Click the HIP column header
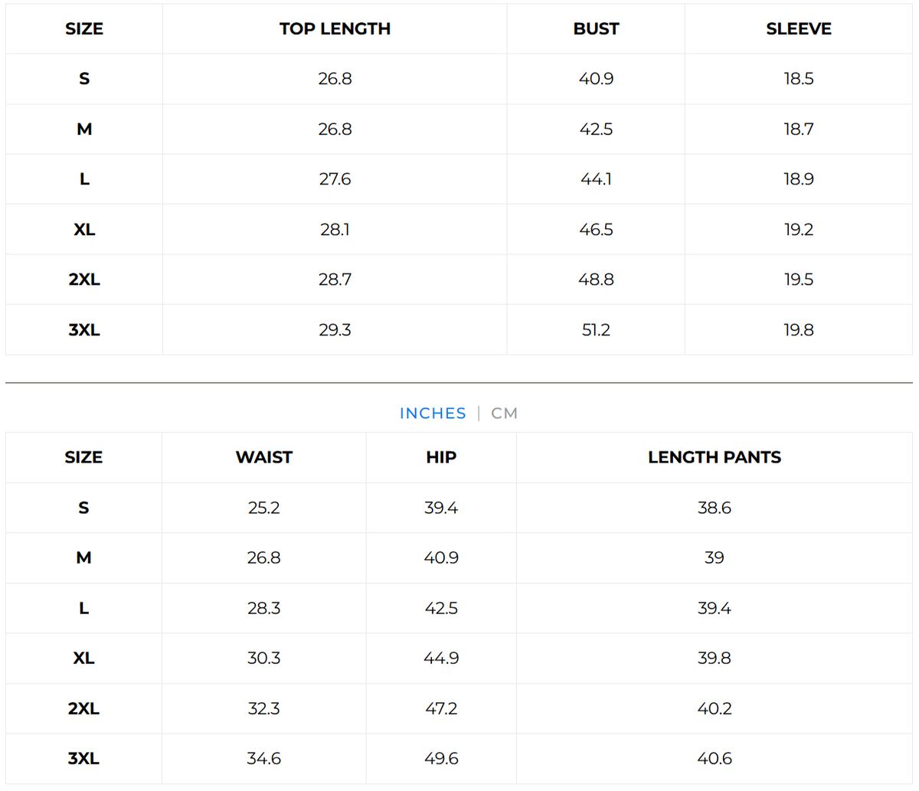 (x=441, y=457)
